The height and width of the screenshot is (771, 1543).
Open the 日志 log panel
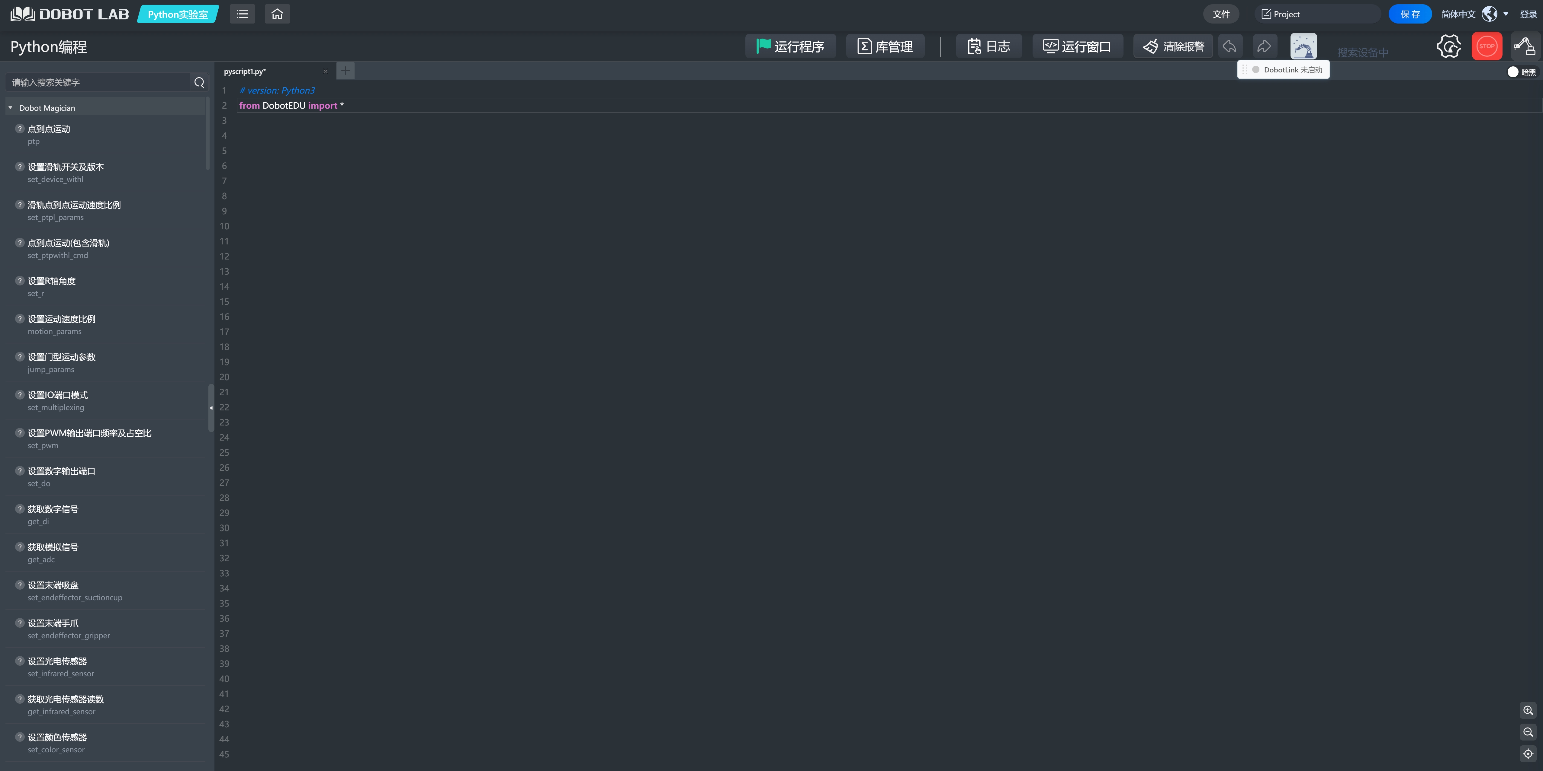(x=989, y=46)
